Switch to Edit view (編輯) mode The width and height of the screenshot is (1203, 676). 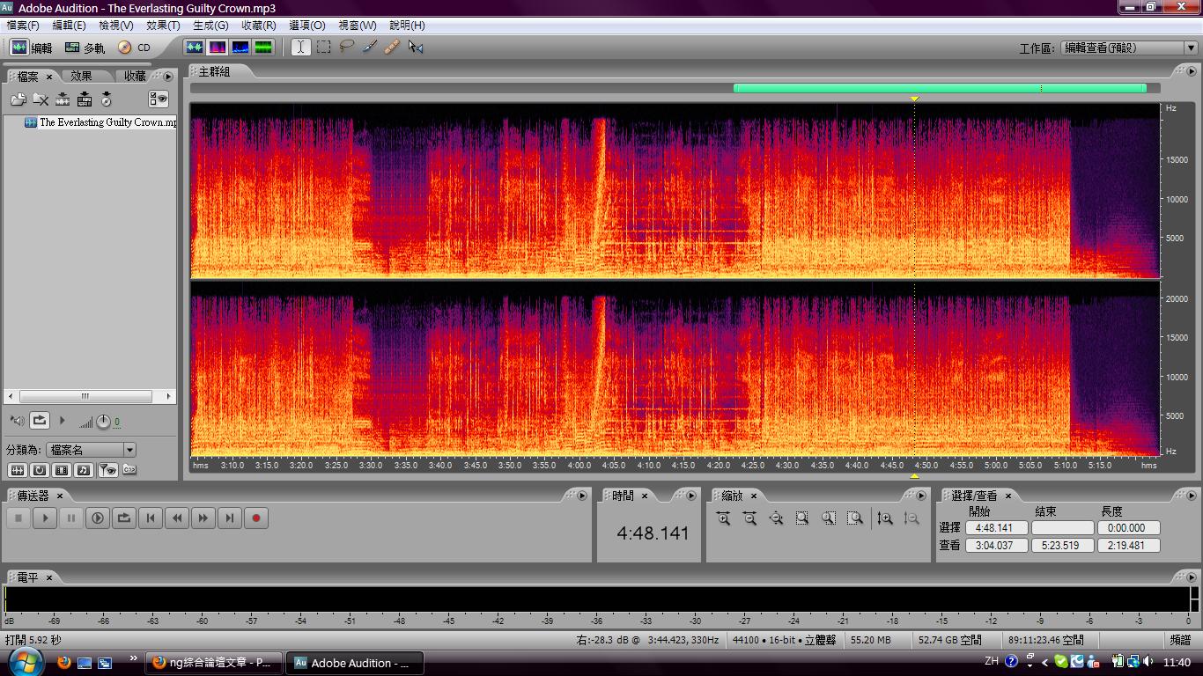click(x=32, y=48)
